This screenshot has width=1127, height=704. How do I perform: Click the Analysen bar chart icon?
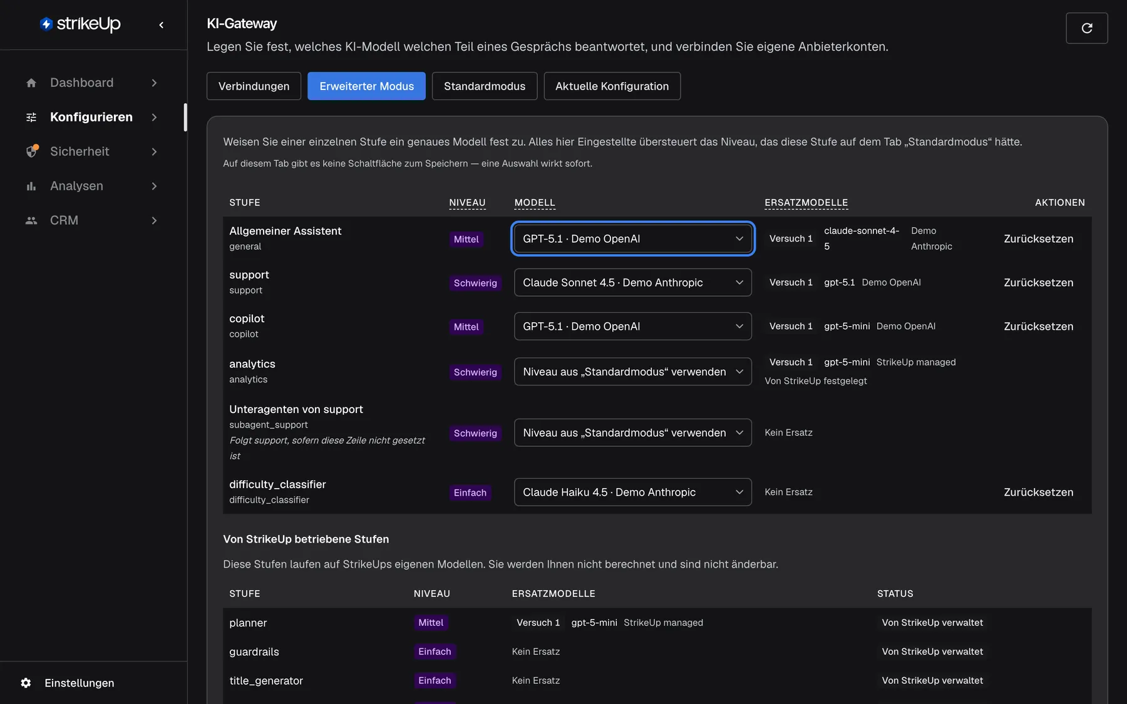(31, 186)
